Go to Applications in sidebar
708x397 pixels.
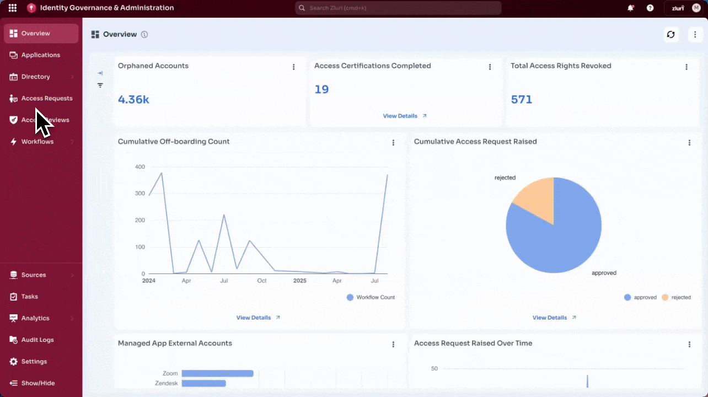point(41,55)
